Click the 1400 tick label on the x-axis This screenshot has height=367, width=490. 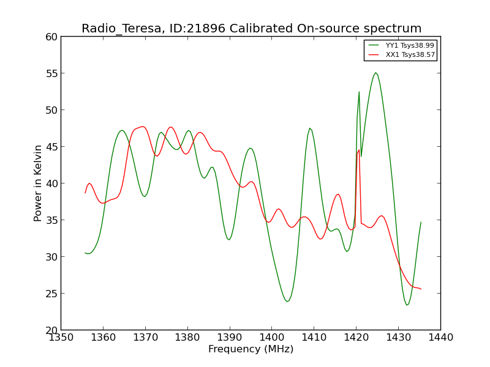click(x=271, y=338)
